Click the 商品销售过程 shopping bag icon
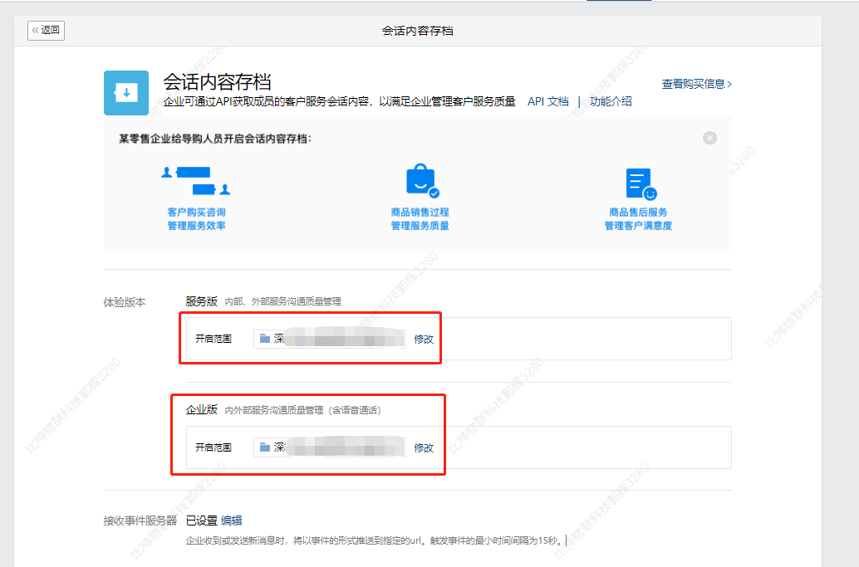859x567 pixels. point(420,181)
